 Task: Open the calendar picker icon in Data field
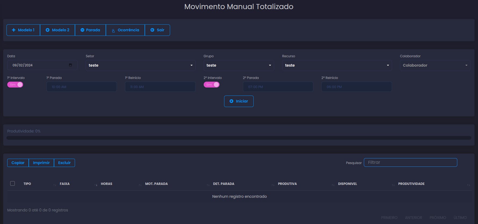[70, 65]
